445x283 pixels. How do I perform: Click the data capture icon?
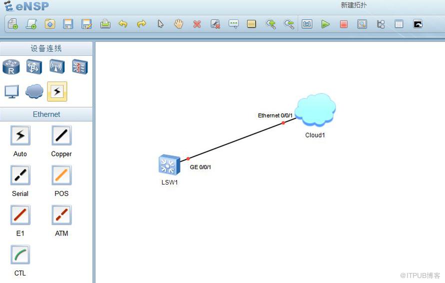coord(362,24)
